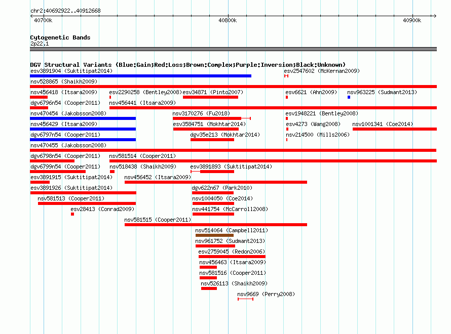This screenshot has width=451, height=334.
Task: Click dgv622n67 (Park2010) label
Action: coord(222,188)
